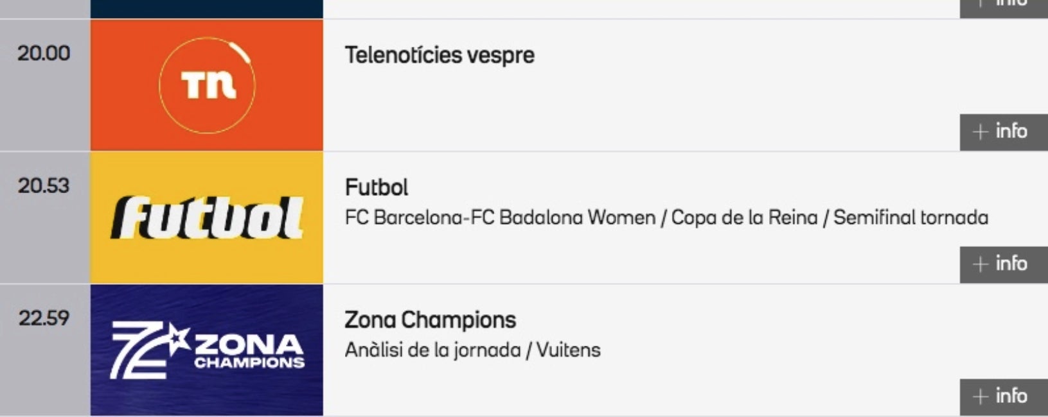This screenshot has width=1048, height=417.
Task: Click the dark navy thumbnail at the top
Action: 207,8
